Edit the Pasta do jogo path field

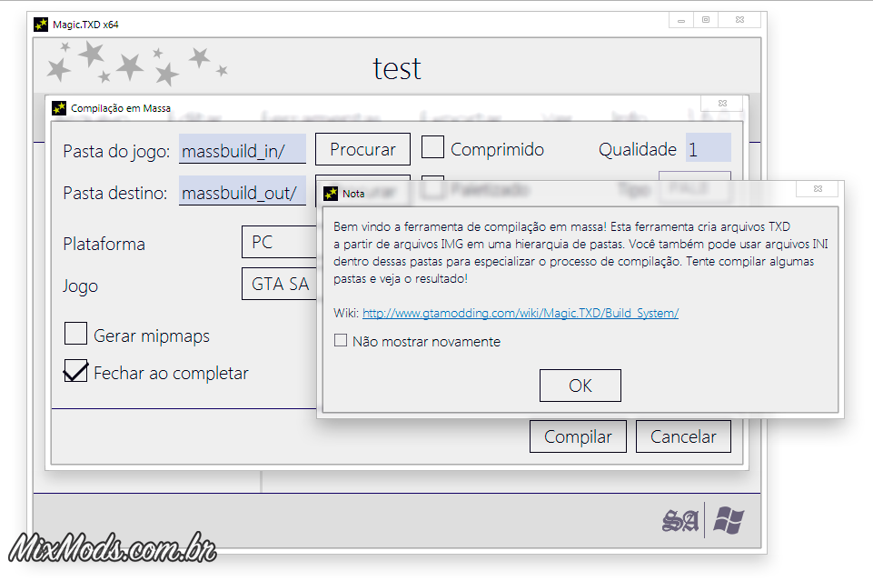click(x=243, y=149)
